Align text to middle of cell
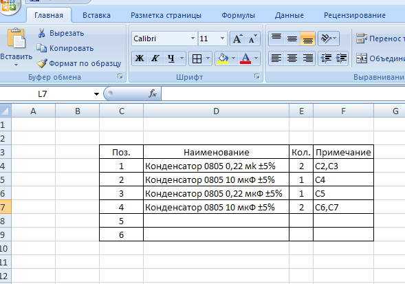405x284 pixels. pos(292,39)
